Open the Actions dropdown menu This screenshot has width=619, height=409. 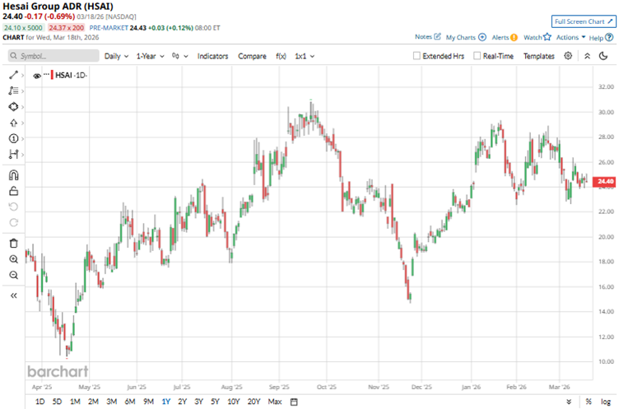click(570, 37)
